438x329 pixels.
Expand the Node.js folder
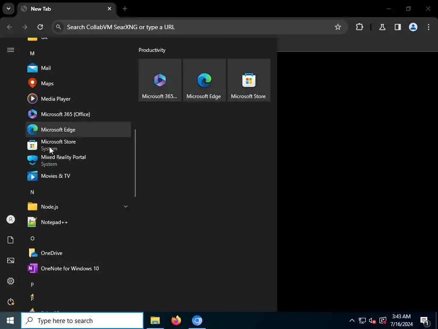pos(78,207)
